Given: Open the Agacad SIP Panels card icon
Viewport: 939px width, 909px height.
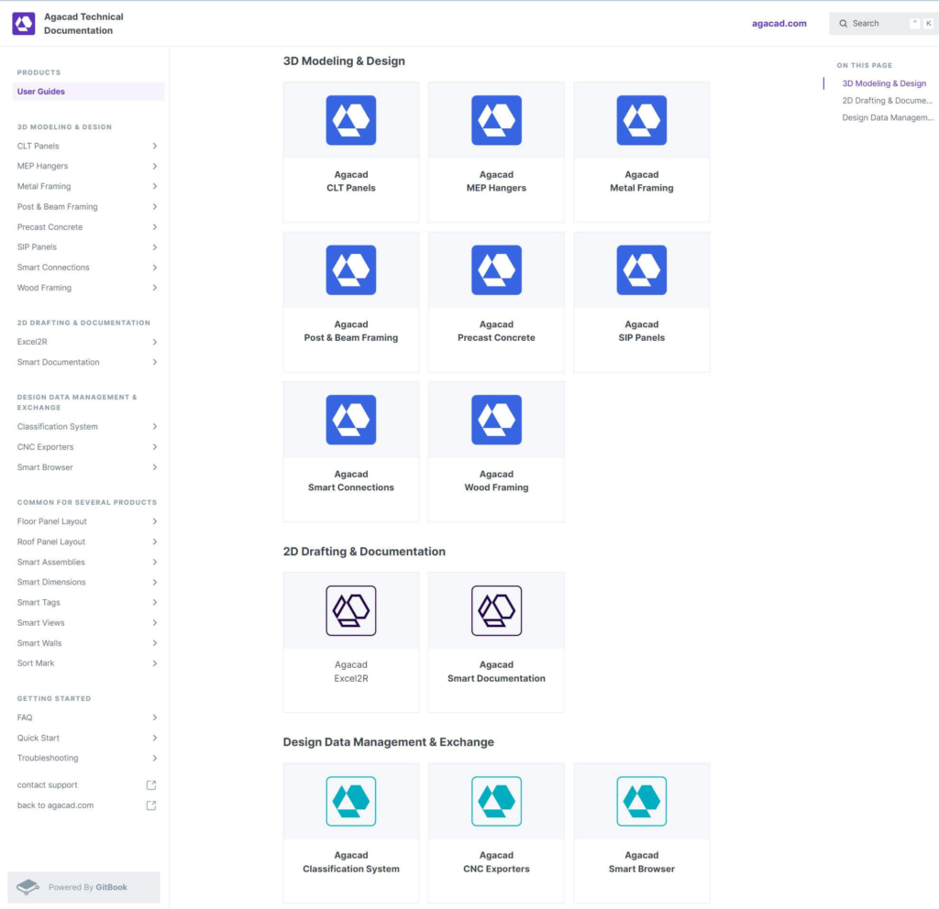Looking at the screenshot, I should click(x=641, y=270).
